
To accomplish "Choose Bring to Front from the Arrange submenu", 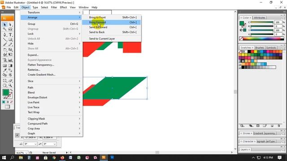I will pos(112,17).
